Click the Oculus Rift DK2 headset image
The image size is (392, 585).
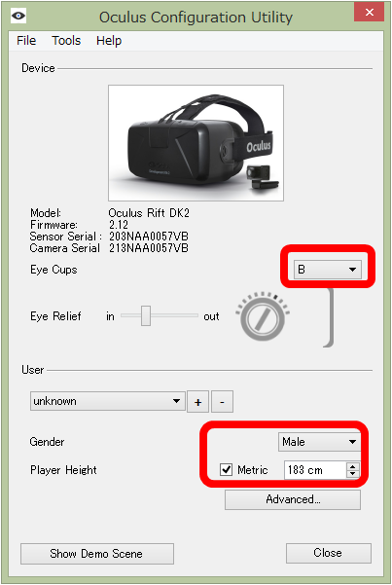(196, 143)
